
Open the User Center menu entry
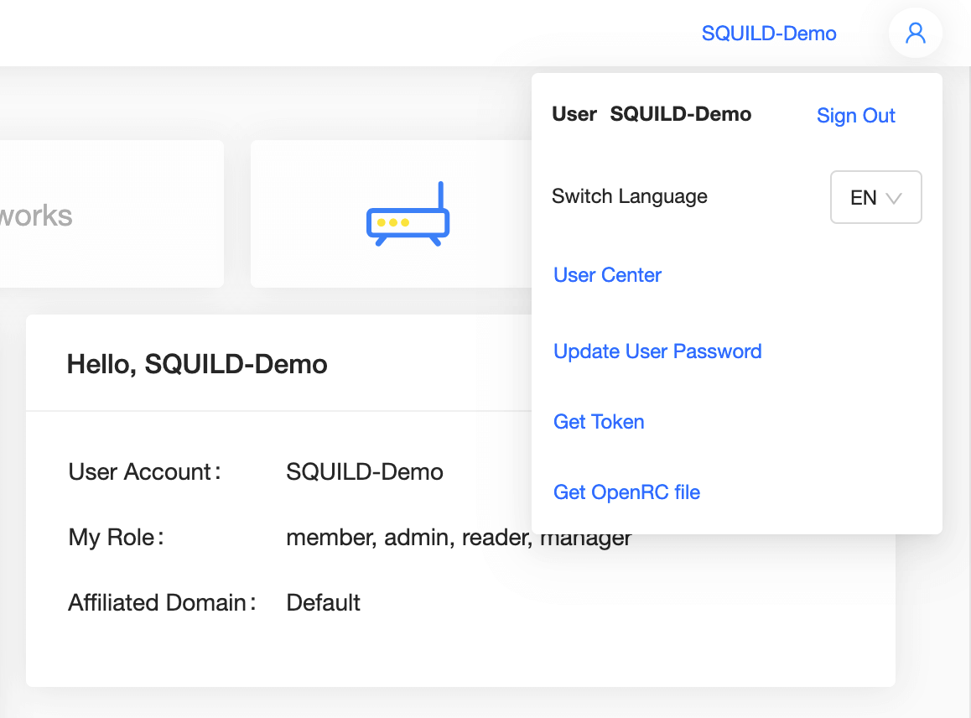pos(607,275)
